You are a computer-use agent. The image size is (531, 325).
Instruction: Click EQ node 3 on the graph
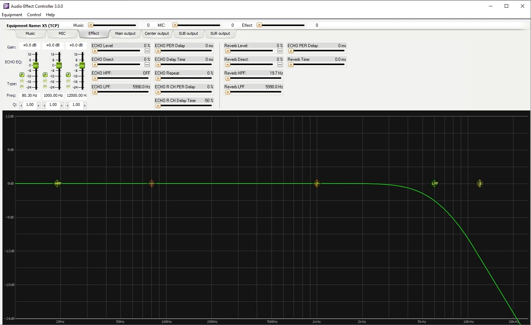click(480, 184)
